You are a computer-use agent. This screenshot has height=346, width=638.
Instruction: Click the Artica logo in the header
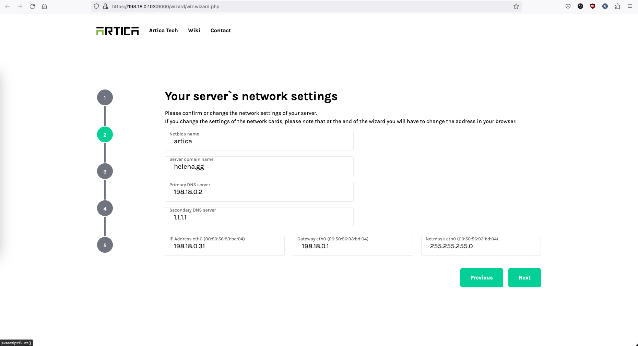click(117, 31)
